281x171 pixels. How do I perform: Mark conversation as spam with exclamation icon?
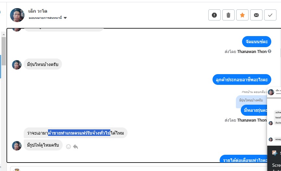(214, 15)
